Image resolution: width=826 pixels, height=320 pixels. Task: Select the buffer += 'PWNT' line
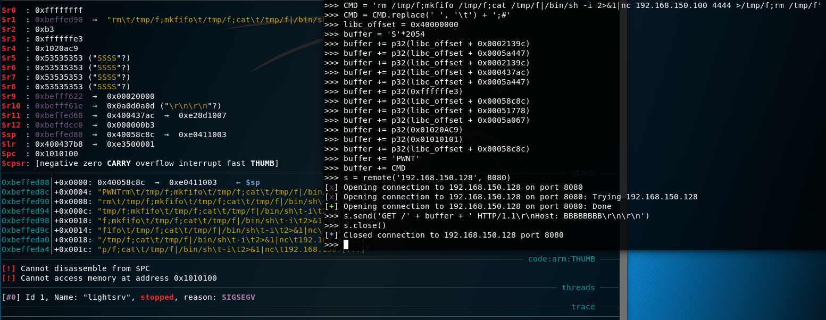coord(372,158)
